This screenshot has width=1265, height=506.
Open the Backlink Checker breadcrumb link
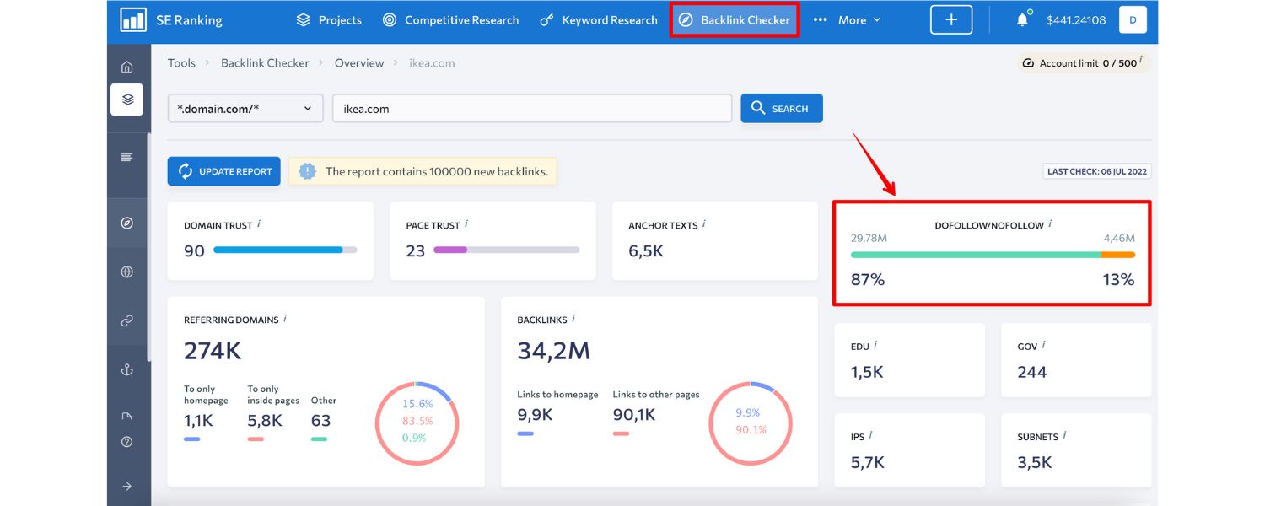(x=265, y=62)
